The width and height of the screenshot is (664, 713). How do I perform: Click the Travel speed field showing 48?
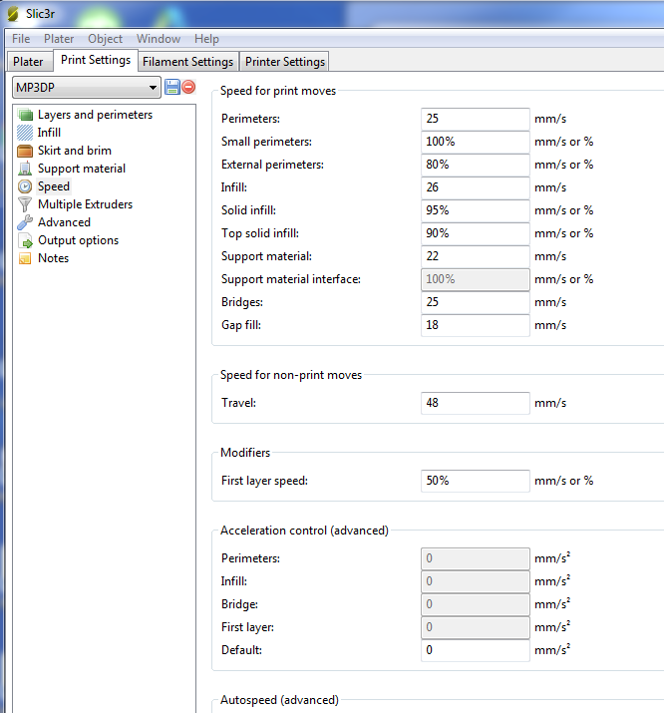pos(475,403)
